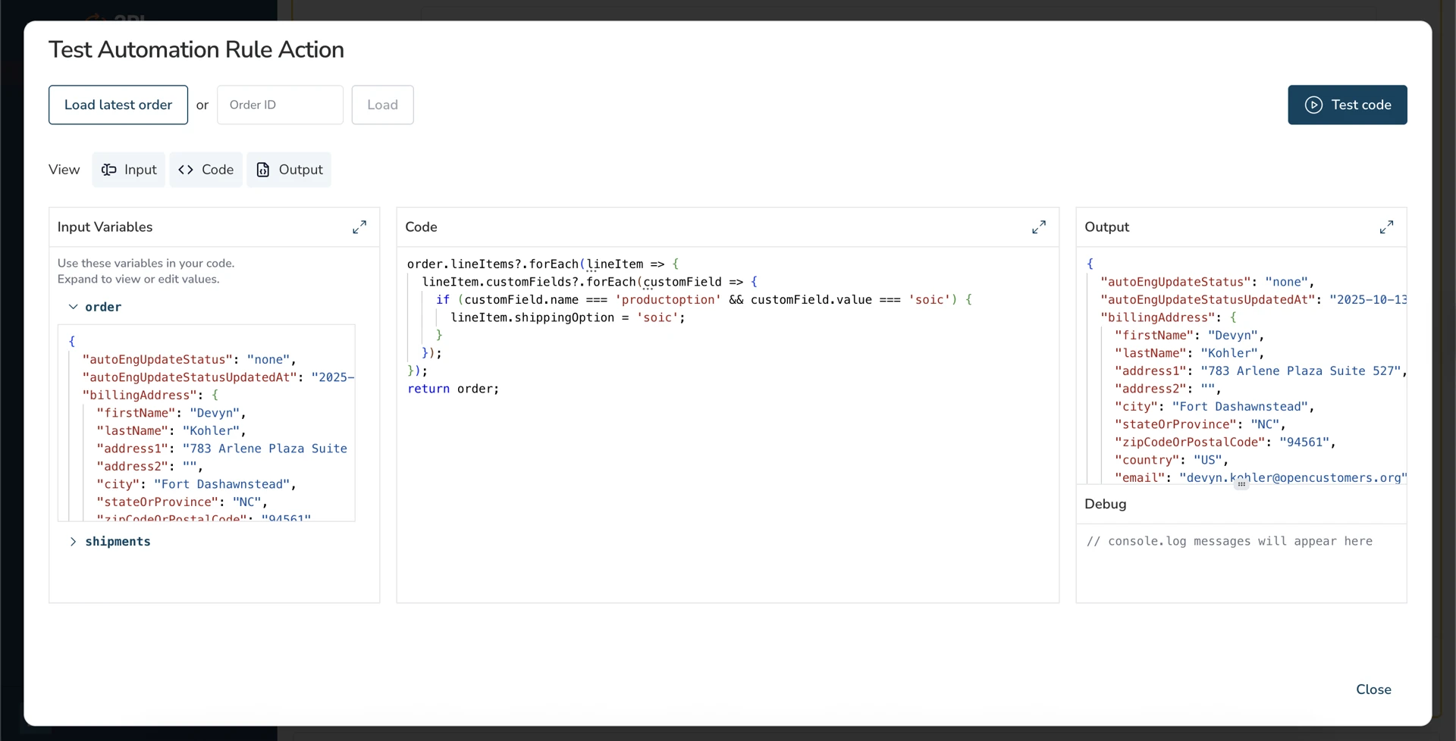Click the Input Variables panel title
The image size is (1456, 741).
point(105,227)
